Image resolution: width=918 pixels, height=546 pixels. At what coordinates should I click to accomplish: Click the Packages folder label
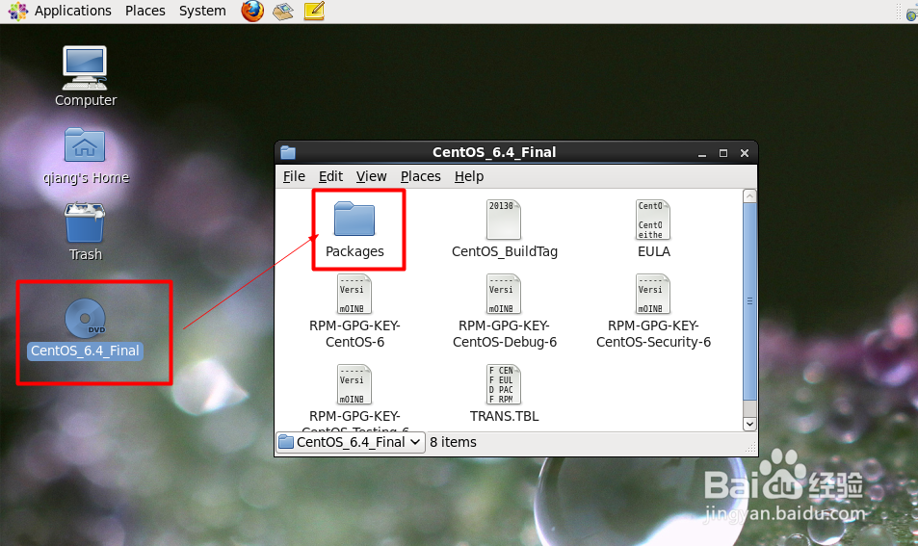click(354, 251)
